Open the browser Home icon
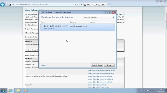The width and height of the screenshot is (167, 93). coord(159,5)
